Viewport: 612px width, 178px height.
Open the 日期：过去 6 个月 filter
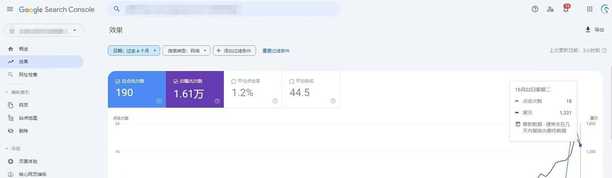point(134,51)
